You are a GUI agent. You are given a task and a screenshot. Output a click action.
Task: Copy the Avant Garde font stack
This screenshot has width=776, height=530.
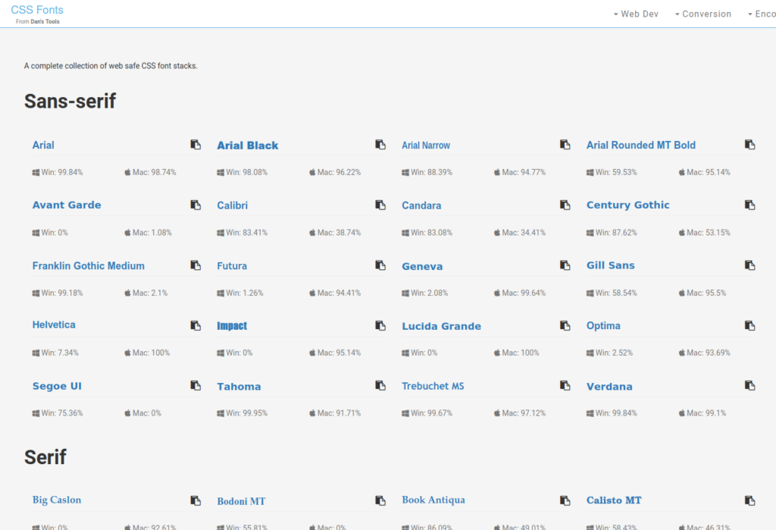pos(196,205)
